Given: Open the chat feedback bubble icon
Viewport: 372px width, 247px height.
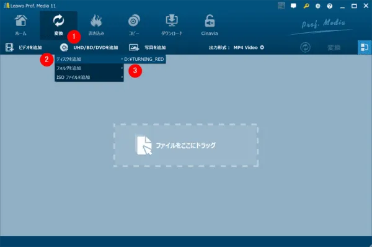Looking at the screenshot, I should coord(293,6).
